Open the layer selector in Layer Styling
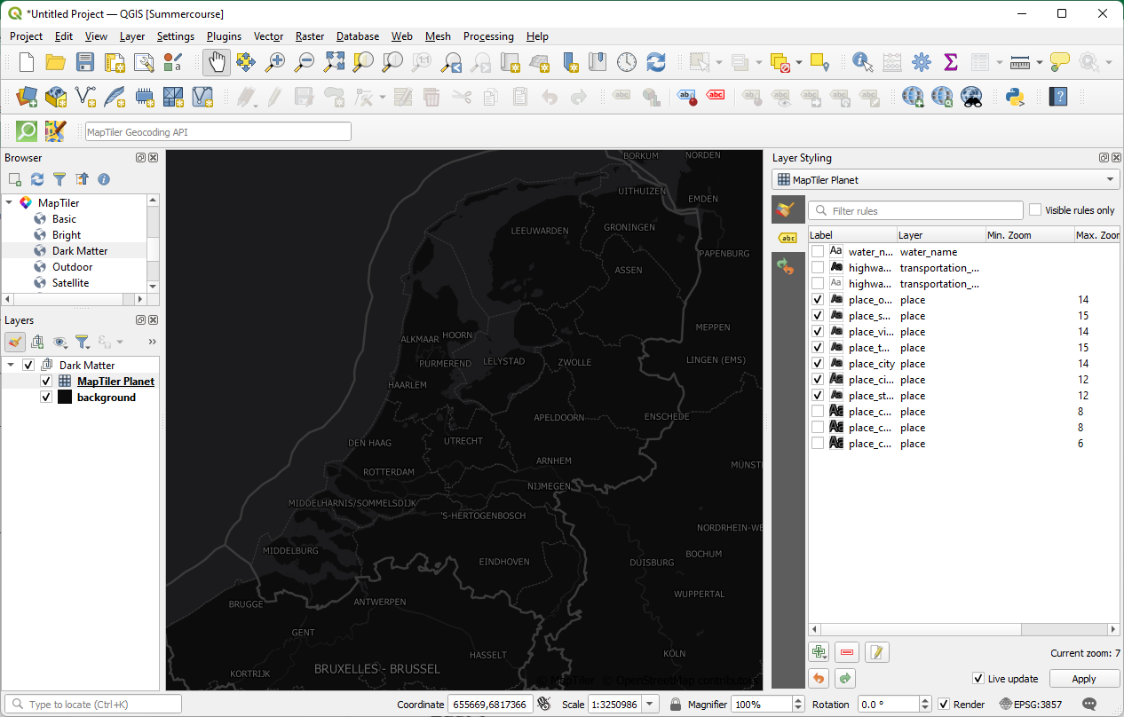This screenshot has width=1124, height=717. [1111, 178]
